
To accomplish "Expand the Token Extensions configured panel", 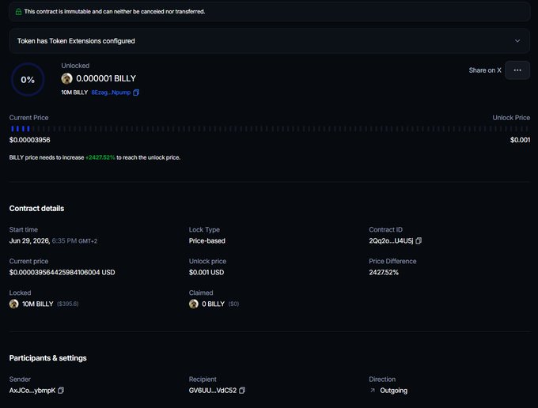I will coord(269,41).
